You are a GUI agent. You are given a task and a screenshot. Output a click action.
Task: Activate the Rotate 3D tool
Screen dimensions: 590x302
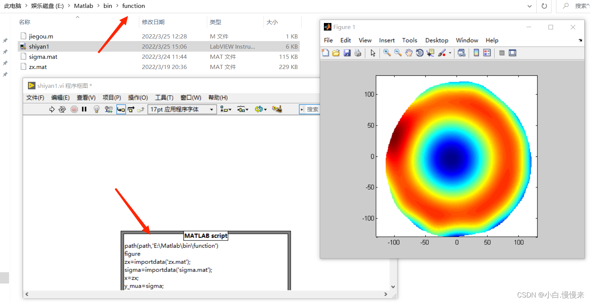(419, 53)
